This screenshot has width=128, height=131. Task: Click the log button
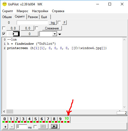53,23
